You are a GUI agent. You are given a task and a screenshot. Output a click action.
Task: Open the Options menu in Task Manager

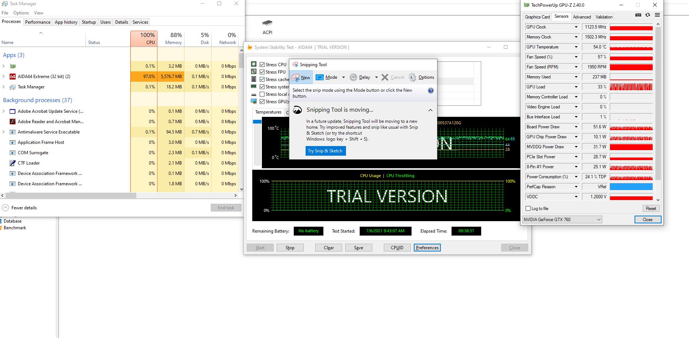(x=21, y=13)
